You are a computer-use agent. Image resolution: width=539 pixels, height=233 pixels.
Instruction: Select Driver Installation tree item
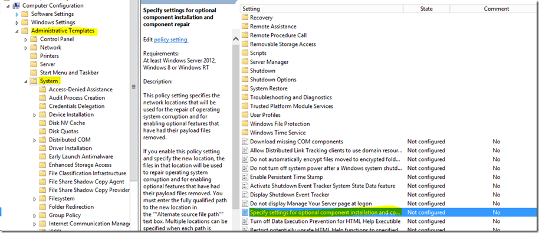(70, 148)
